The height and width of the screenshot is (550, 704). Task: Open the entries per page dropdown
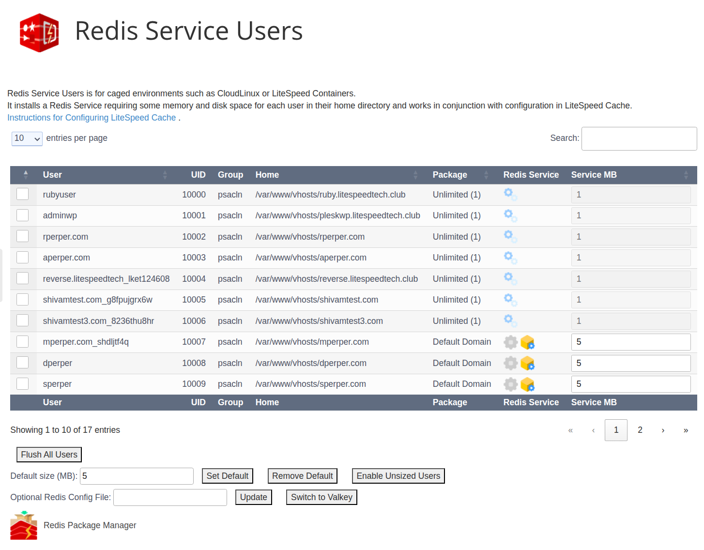[27, 138]
